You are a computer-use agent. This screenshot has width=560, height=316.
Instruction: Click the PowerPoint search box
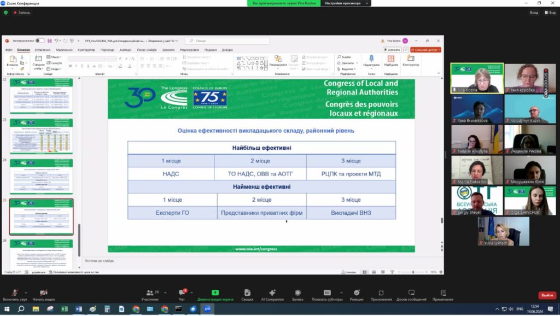(228, 40)
